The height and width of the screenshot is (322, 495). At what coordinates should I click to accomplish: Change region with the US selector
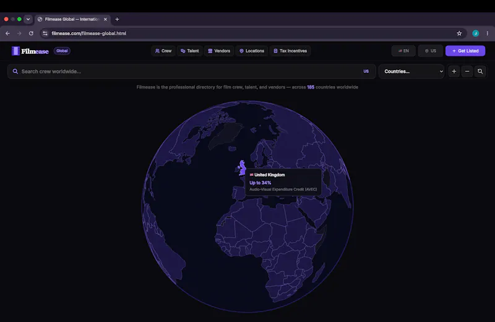(430, 51)
